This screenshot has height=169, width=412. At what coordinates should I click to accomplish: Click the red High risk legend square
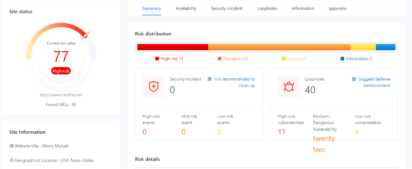click(x=157, y=59)
